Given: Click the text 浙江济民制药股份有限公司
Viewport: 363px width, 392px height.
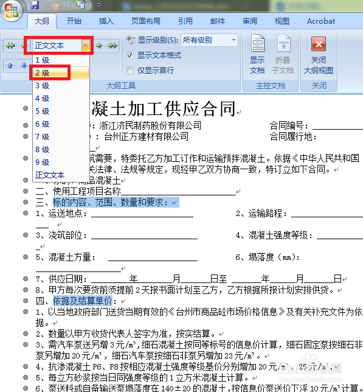Looking at the screenshot, I should pyautogui.click(x=150, y=125).
